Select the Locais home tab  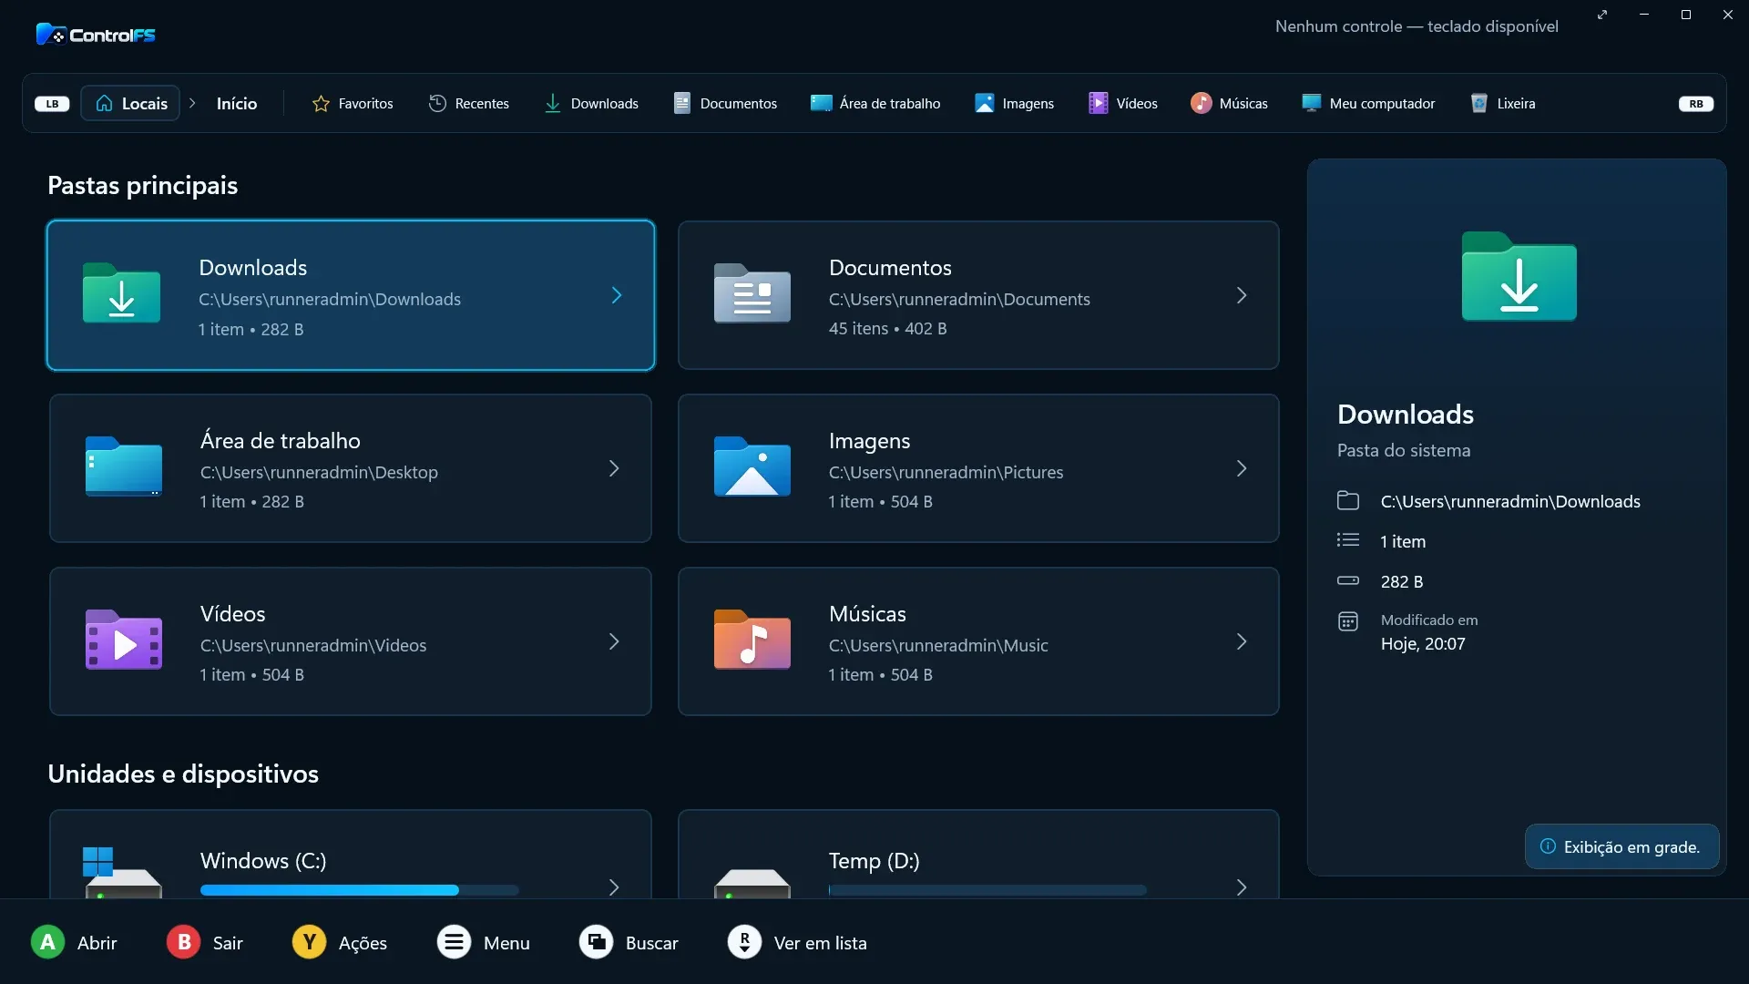click(x=130, y=103)
